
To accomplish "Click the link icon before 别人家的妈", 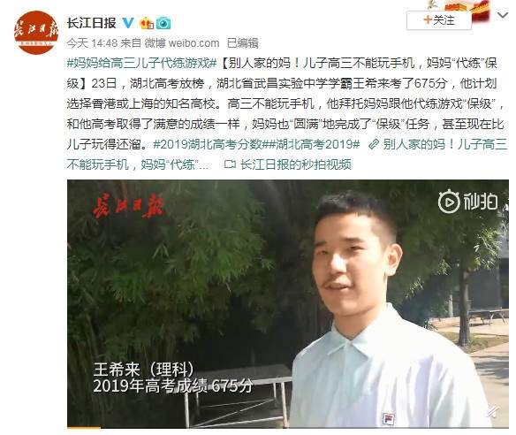I will 373,144.
